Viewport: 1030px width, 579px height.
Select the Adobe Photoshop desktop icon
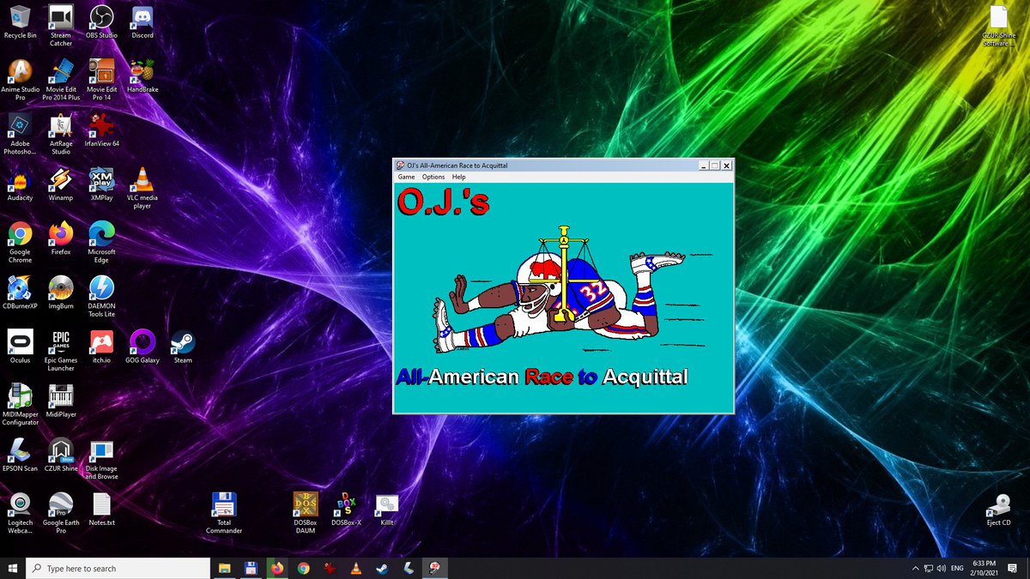pos(20,134)
